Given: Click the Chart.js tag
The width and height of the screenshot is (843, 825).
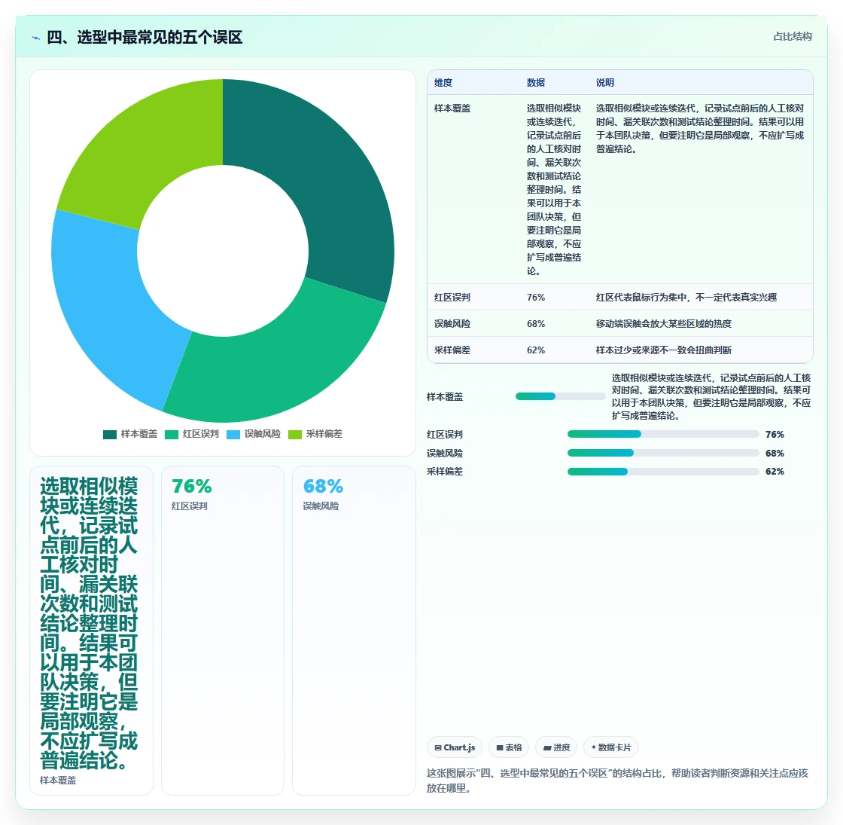Looking at the screenshot, I should [x=455, y=747].
